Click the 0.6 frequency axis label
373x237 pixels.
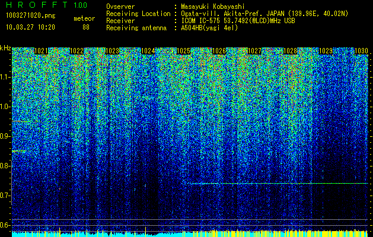tap(5, 225)
